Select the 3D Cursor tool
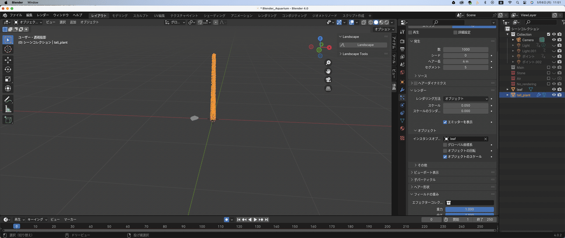This screenshot has height=238, width=565. [x=8, y=49]
